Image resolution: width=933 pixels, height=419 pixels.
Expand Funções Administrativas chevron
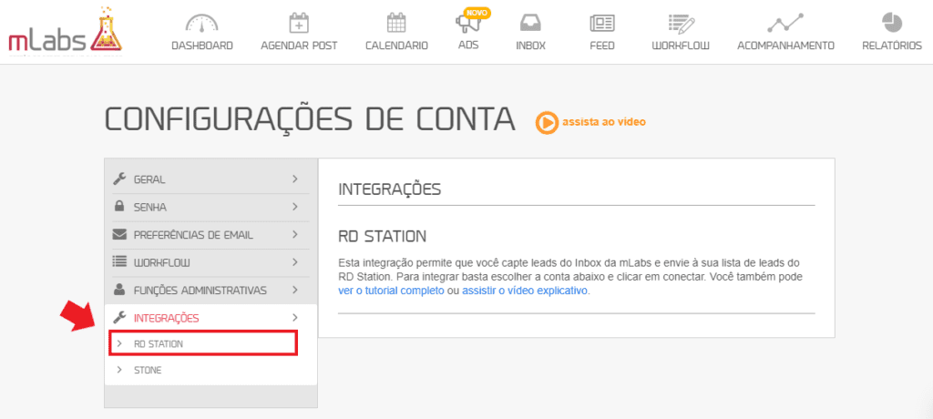click(x=294, y=290)
